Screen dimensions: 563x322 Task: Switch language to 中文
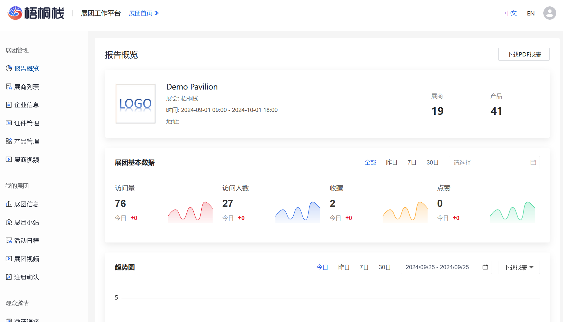pos(511,13)
